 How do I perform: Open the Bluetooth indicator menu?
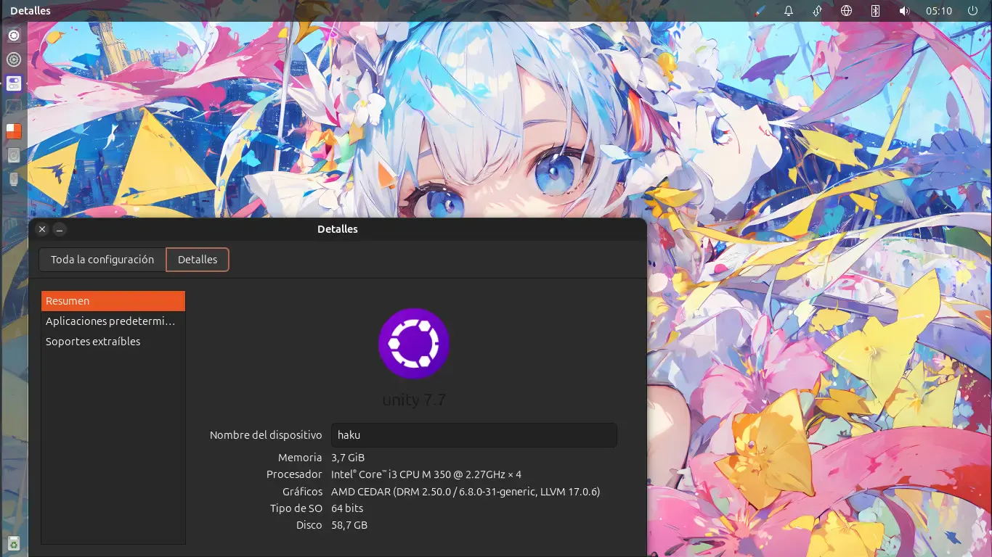pyautogui.click(x=875, y=11)
